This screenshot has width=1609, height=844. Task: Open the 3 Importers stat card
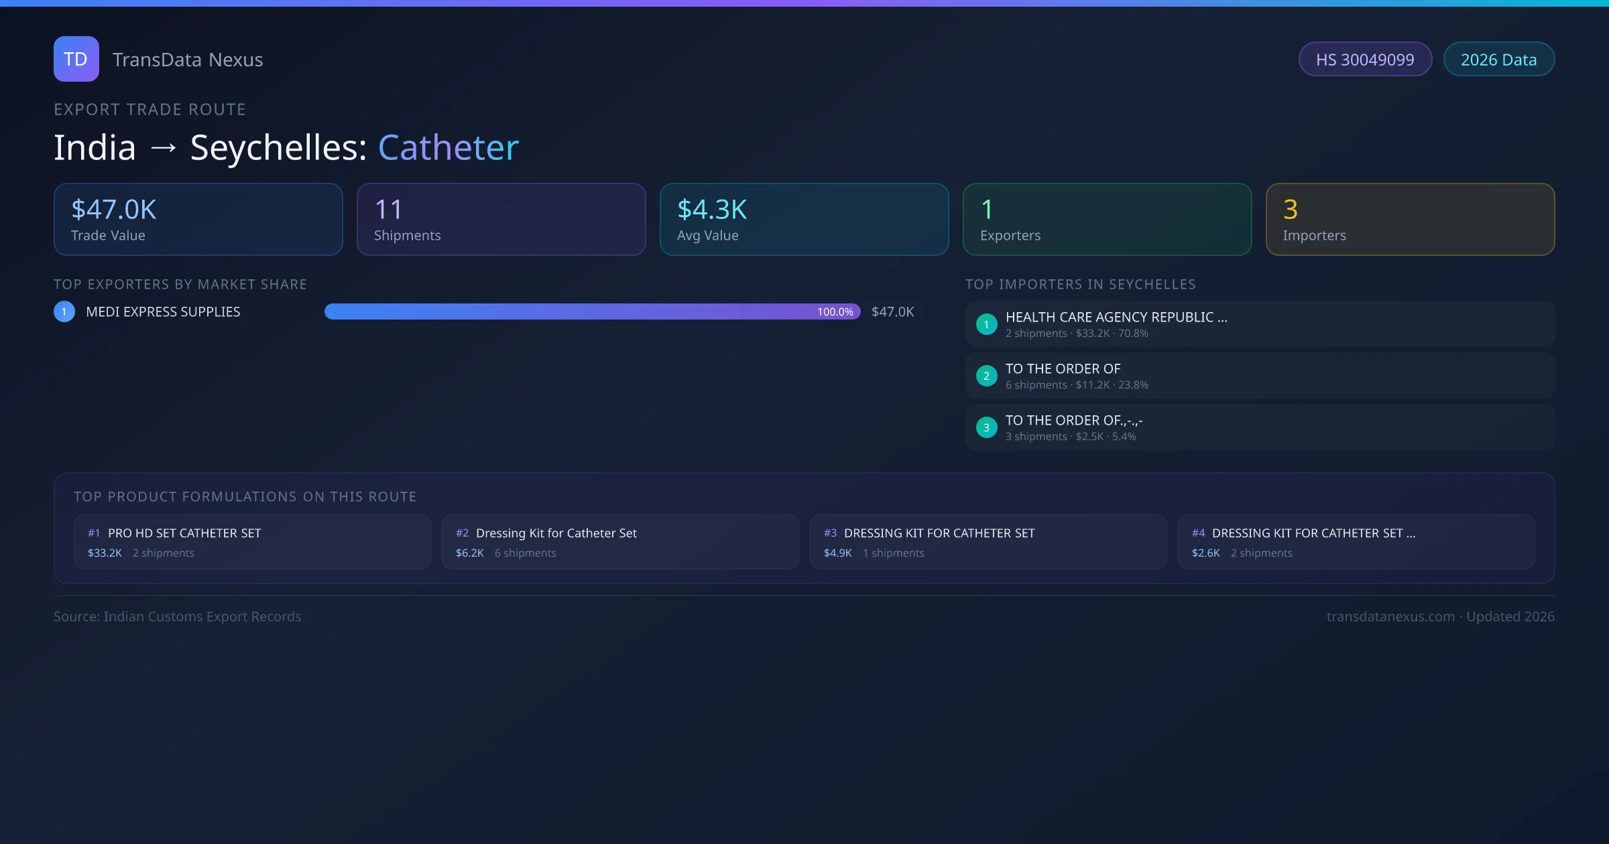tap(1410, 220)
